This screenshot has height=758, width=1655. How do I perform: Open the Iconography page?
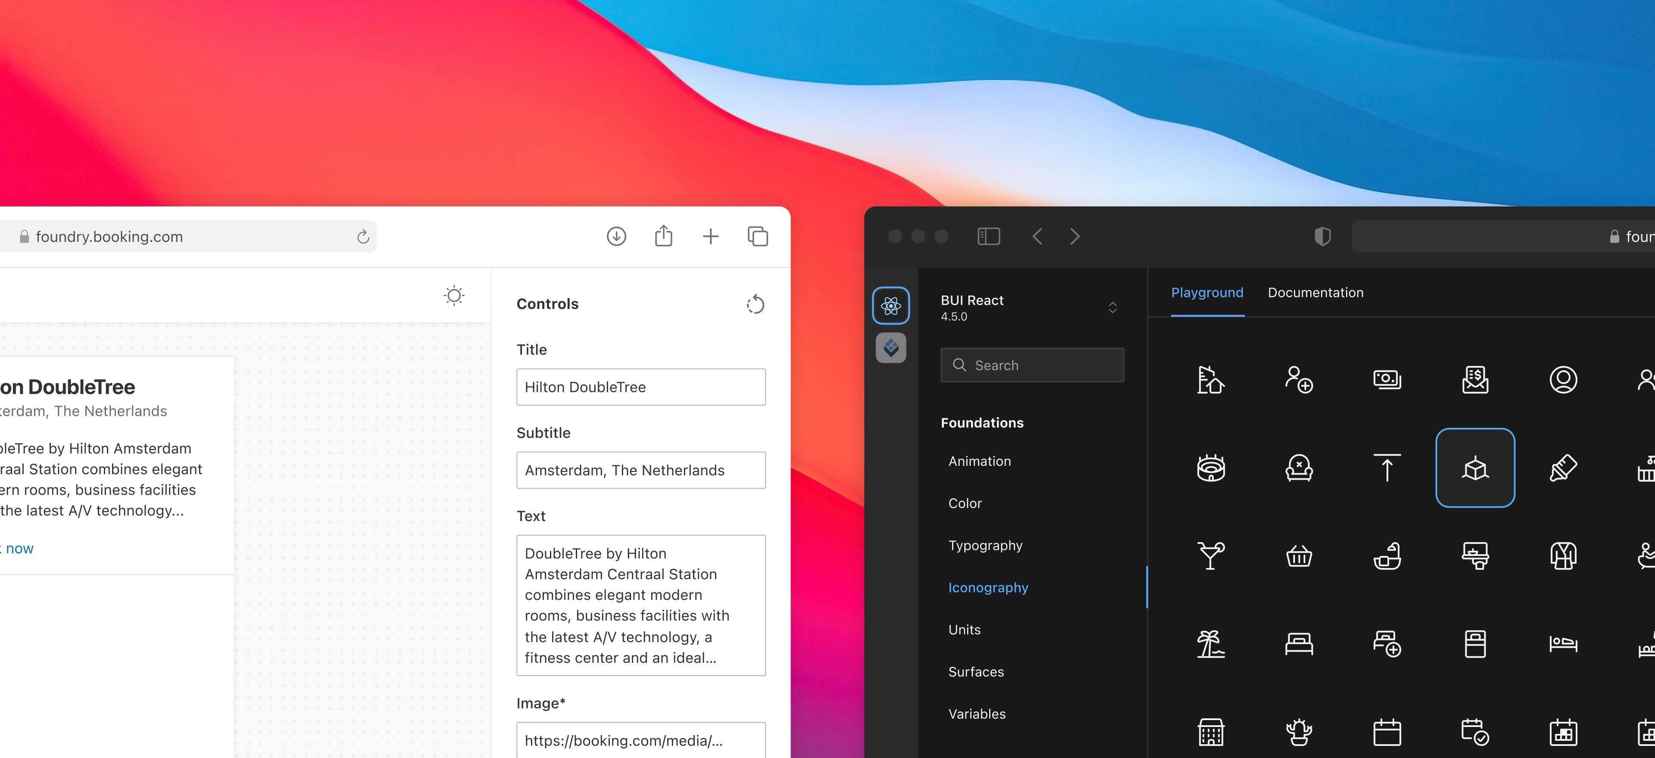click(x=988, y=588)
